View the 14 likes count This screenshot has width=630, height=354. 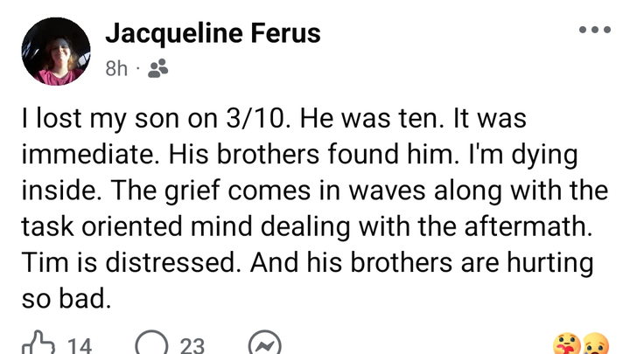[79, 346]
